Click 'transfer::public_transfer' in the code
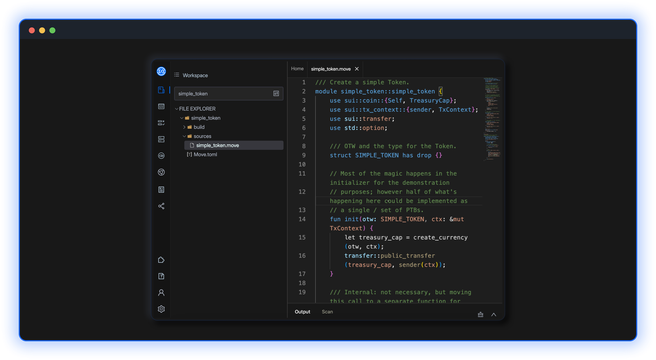This screenshot has width=656, height=360. click(x=390, y=256)
